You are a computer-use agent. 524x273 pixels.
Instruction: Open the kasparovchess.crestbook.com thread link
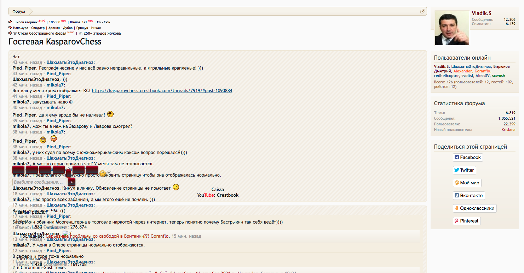[162, 91]
